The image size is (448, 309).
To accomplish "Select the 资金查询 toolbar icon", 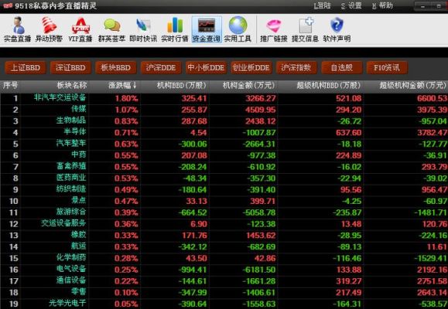I will pos(207,29).
